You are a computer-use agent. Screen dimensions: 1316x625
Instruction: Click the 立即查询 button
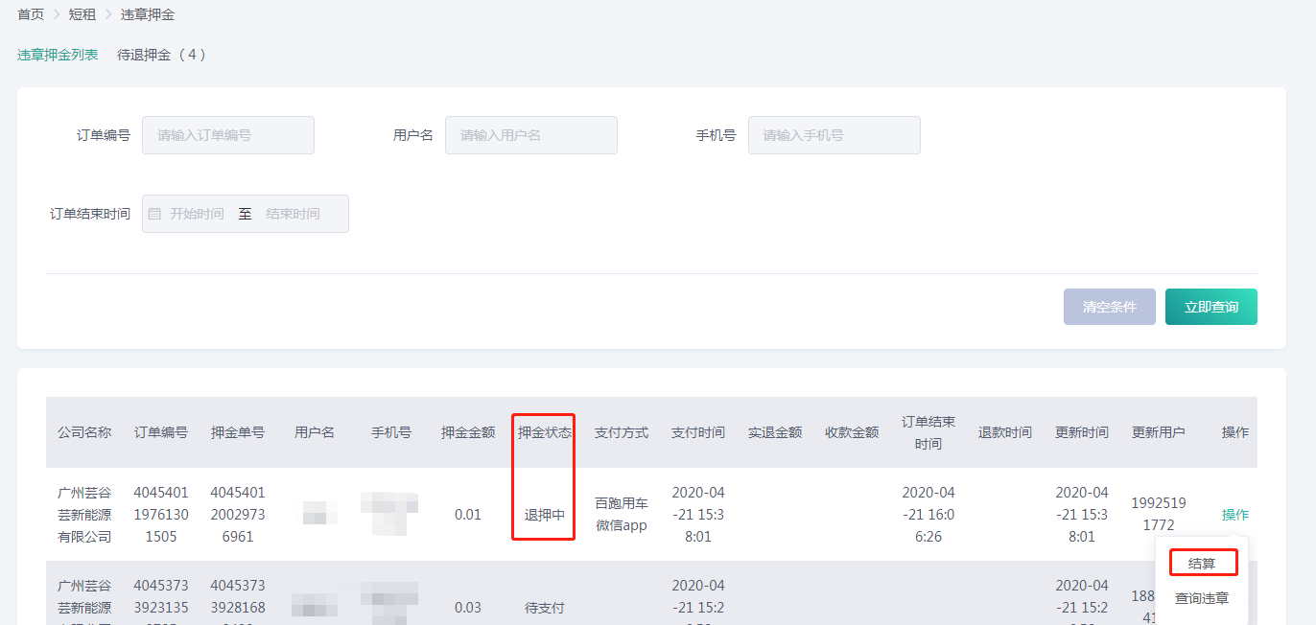point(1210,307)
